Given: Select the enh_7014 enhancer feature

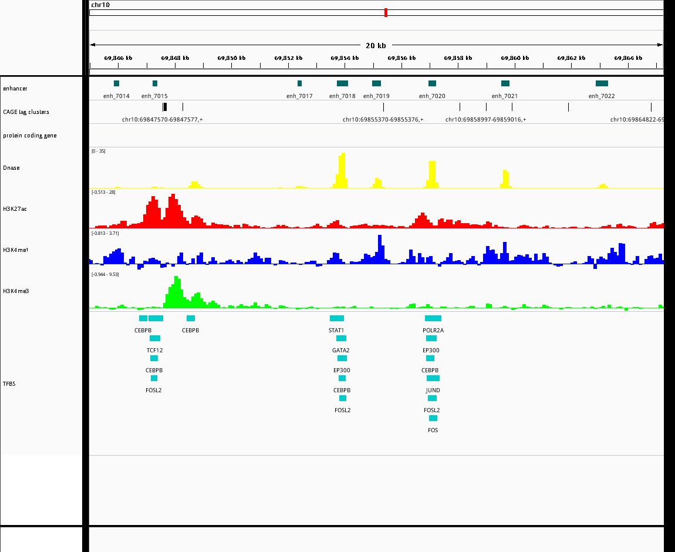Looking at the screenshot, I should [x=116, y=83].
